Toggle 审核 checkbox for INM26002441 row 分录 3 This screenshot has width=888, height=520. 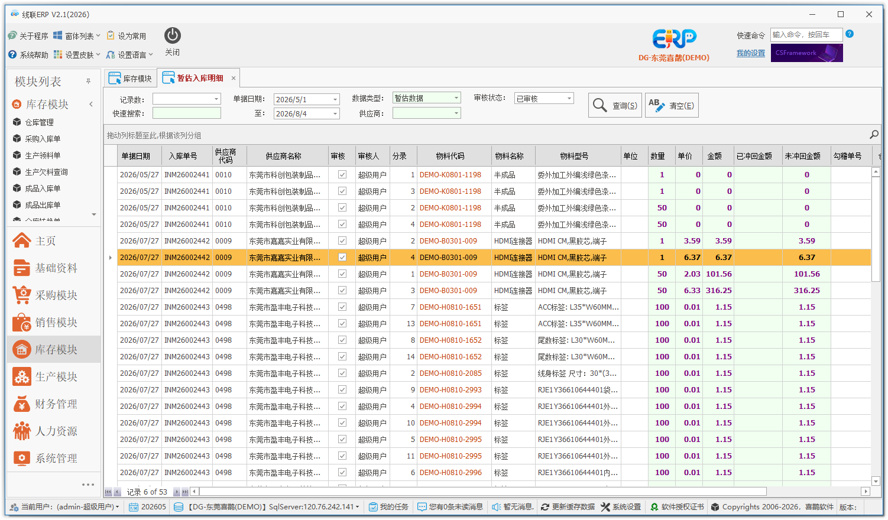click(342, 191)
